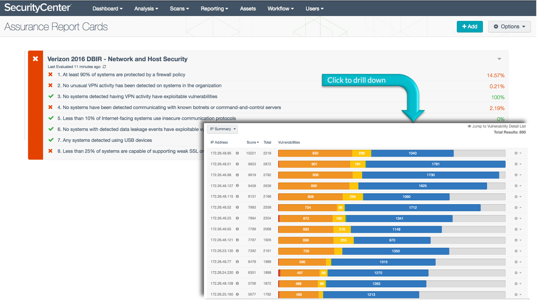
Task: Open gear menu for row 172.26.48.52
Action: click(518, 207)
